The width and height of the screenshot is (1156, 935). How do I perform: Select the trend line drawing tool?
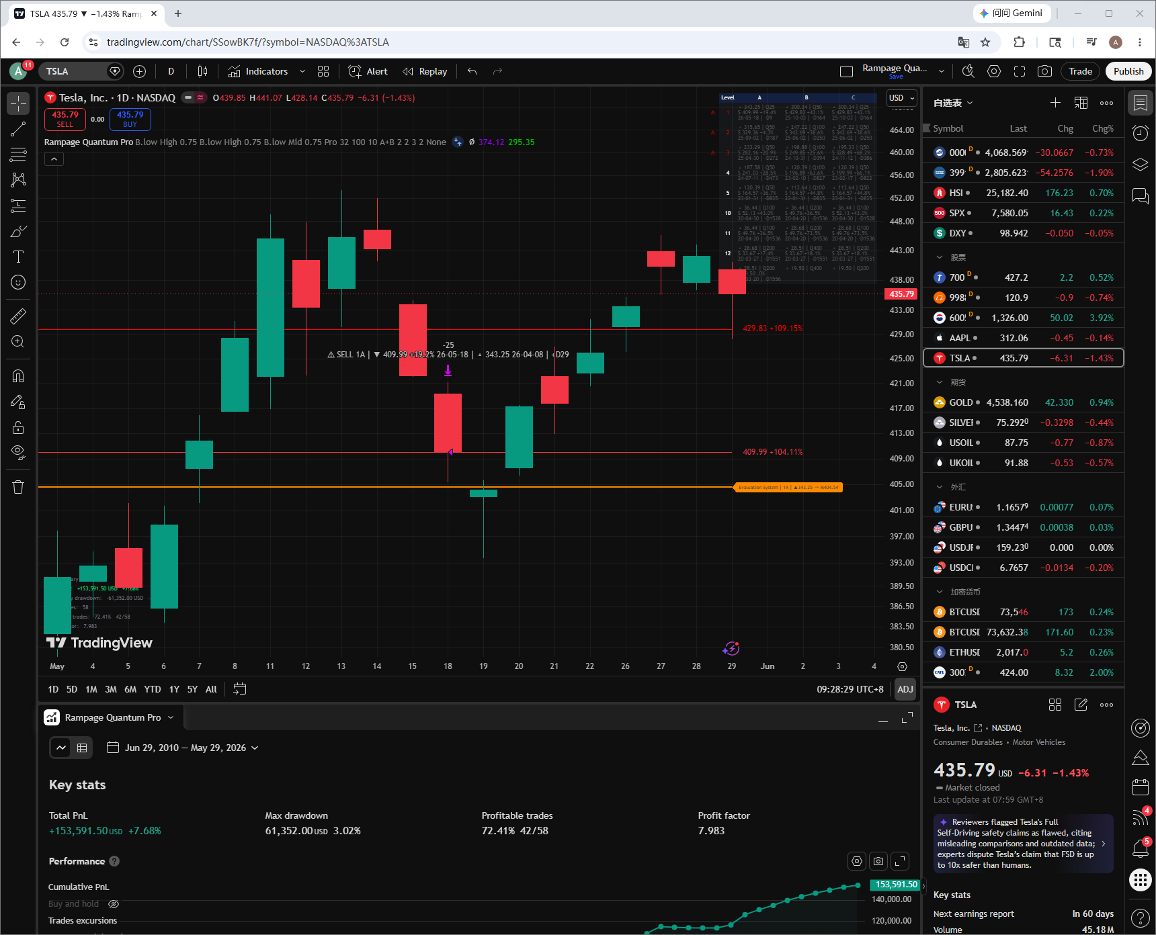pos(18,129)
